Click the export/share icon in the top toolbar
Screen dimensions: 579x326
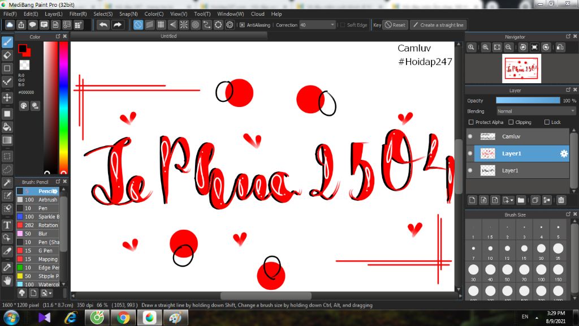pos(21,25)
